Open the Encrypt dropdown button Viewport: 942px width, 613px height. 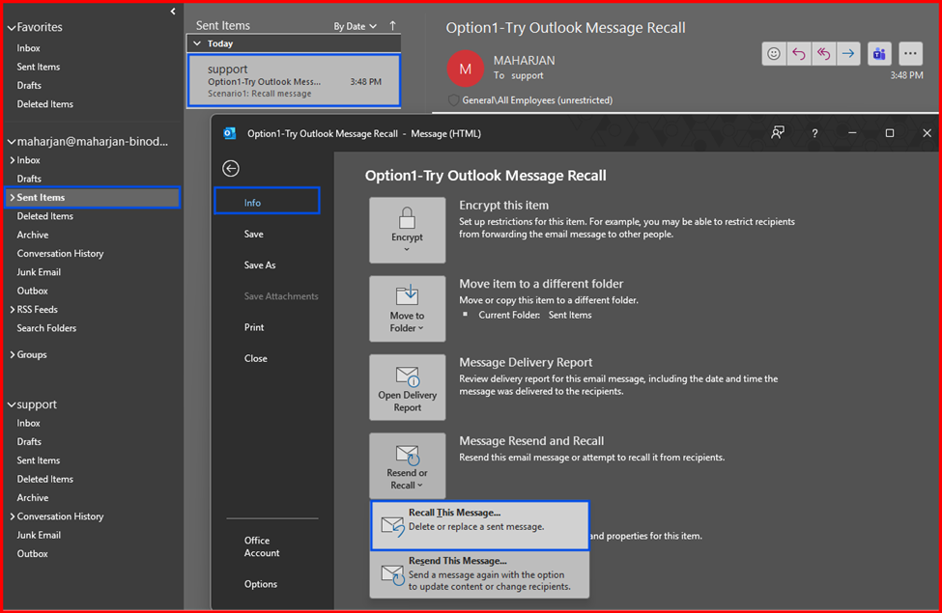[x=407, y=231]
